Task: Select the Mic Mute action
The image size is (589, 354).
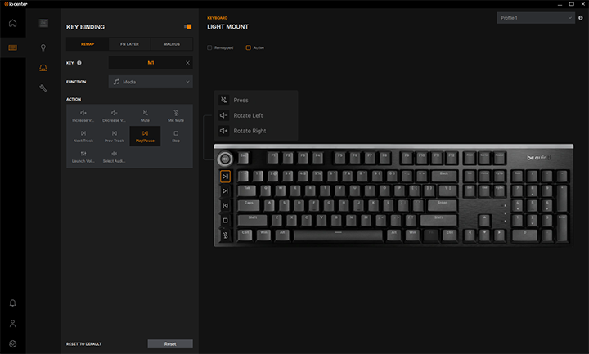Action: 176,115
